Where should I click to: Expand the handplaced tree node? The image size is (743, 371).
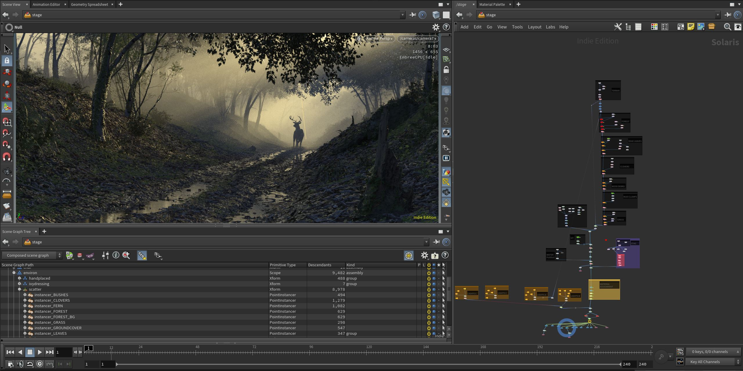pos(19,278)
